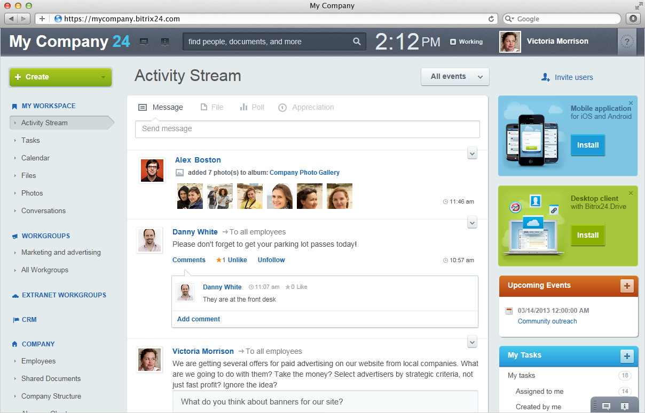The image size is (645, 413).
Task: Install the mobile application
Action: 587,145
